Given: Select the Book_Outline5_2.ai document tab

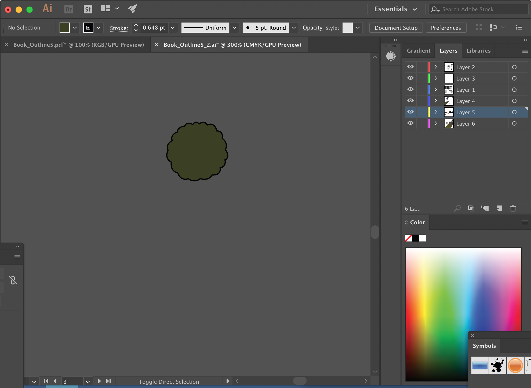Looking at the screenshot, I should (x=232, y=45).
